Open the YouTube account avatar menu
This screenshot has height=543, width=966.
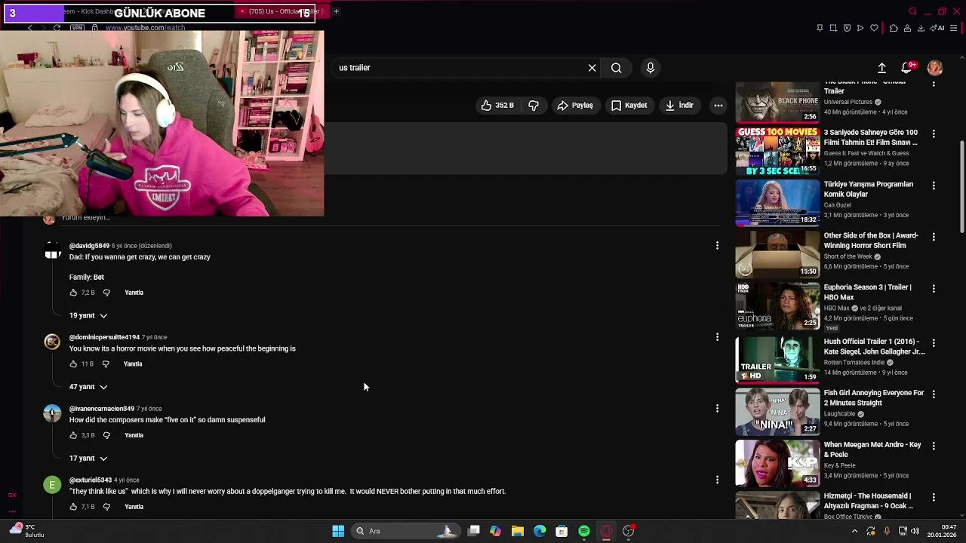coord(935,68)
